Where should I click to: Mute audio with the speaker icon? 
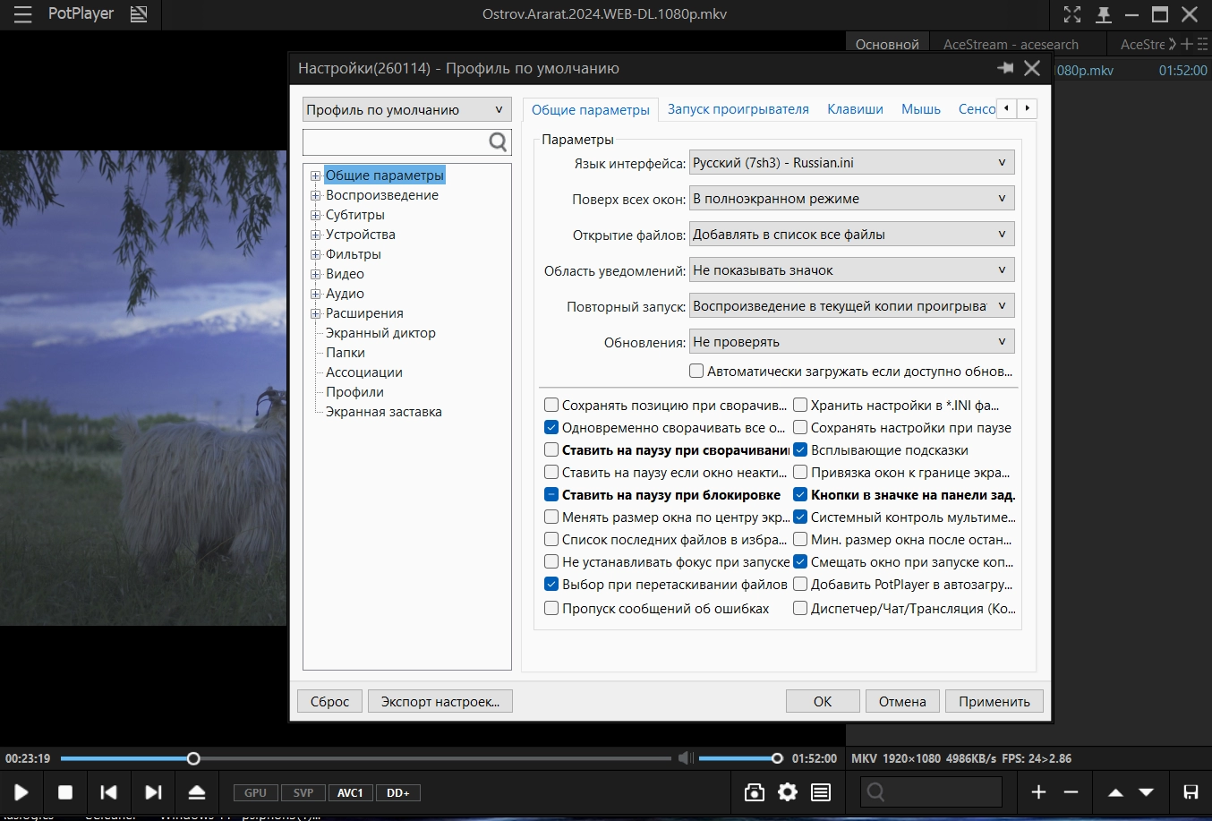pos(685,758)
